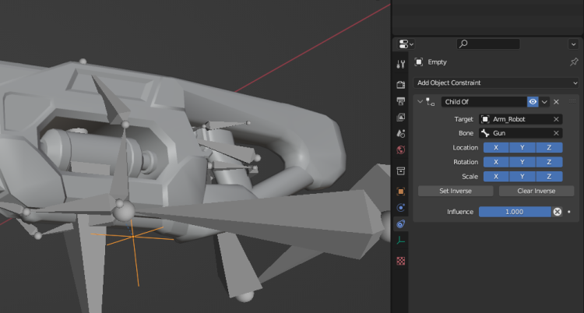The image size is (584, 313).
Task: Toggle Rotation Y axis button
Action: (x=522, y=162)
